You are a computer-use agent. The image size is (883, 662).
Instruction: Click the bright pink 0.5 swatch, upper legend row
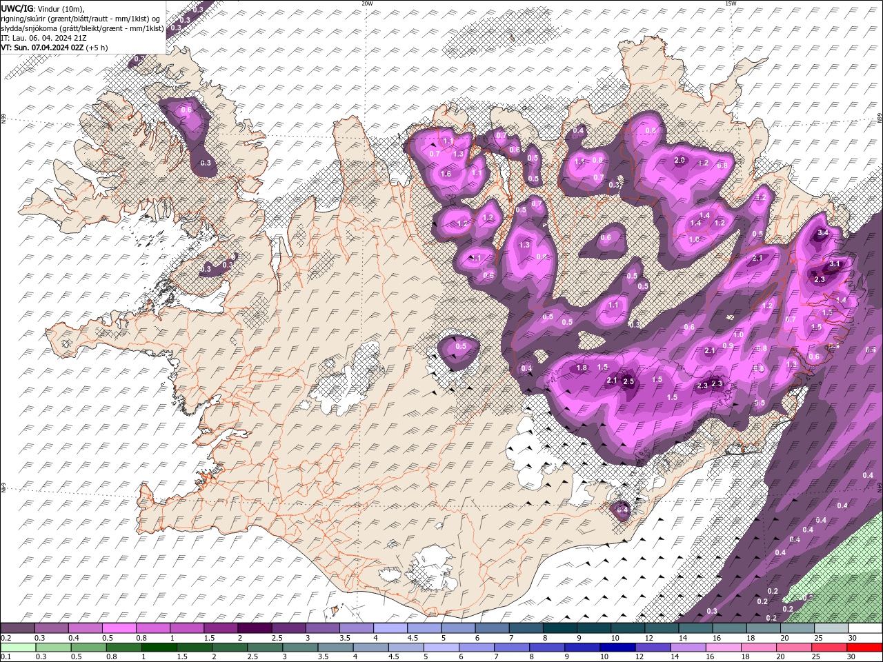coord(119,628)
